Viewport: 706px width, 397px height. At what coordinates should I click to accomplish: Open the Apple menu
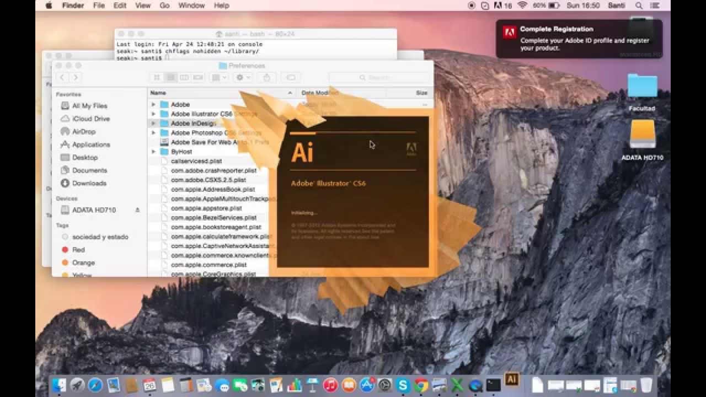[x=49, y=6]
